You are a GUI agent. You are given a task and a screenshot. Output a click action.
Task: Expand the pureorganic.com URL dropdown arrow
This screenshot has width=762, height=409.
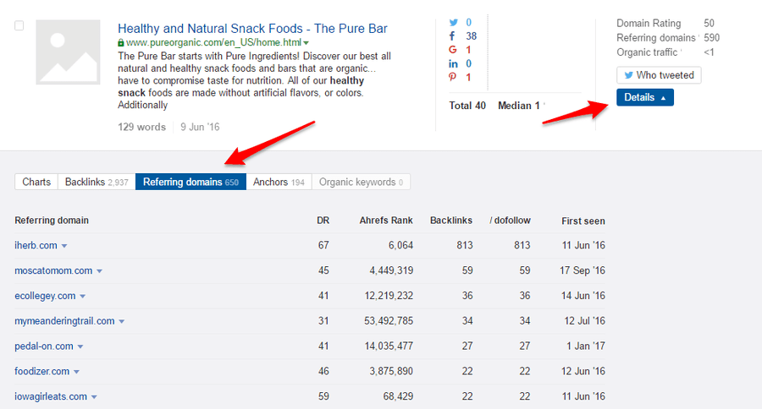306,42
